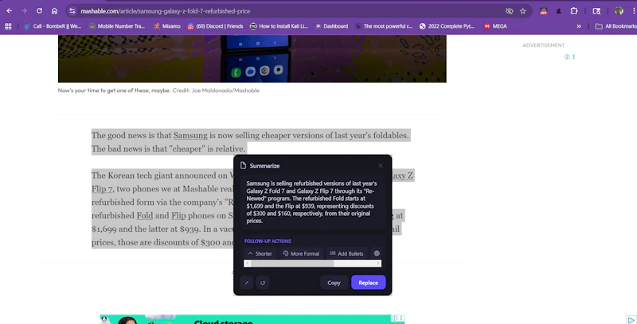Apply the More Formal follow-up action
The width and height of the screenshot is (637, 324).
pos(301,253)
